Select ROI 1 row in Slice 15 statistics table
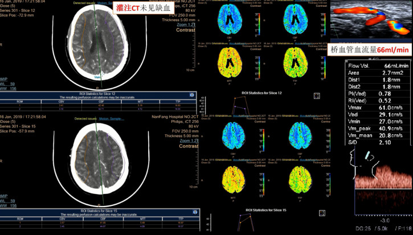The image size is (413, 235). point(100,222)
